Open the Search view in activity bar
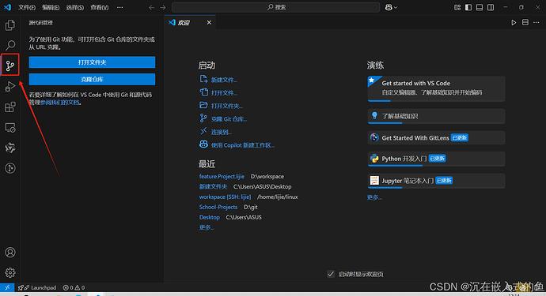Image resolution: width=546 pixels, height=296 pixels. coord(10,45)
